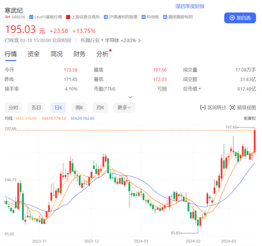Click 2024-01 date on chart axis
The image size is (262, 246).
[141, 241]
